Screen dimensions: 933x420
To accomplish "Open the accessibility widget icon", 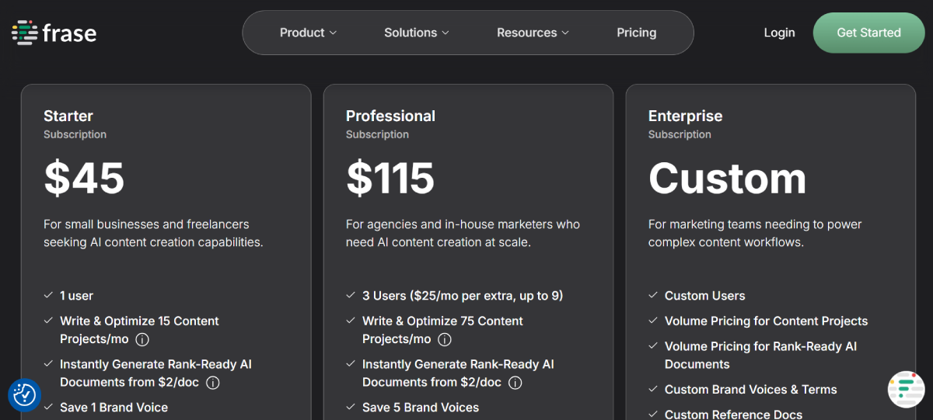I will tap(24, 394).
